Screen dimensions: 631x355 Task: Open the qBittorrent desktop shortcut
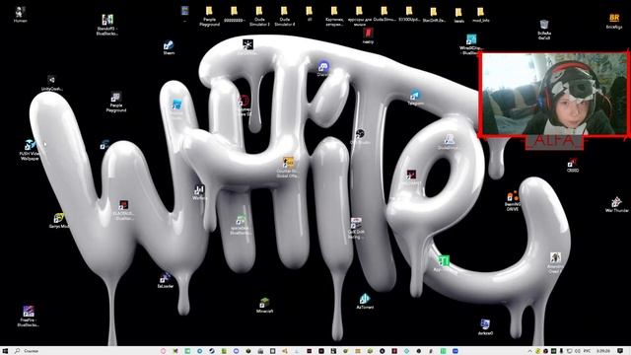(365, 301)
